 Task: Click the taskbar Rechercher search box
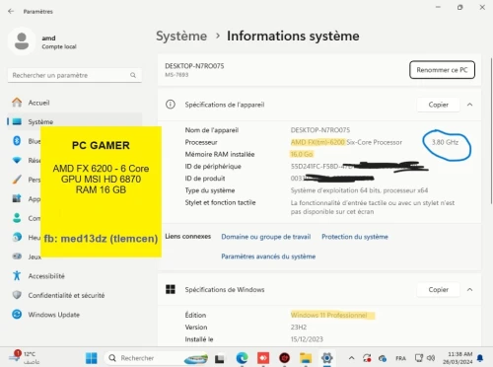click(x=156, y=358)
